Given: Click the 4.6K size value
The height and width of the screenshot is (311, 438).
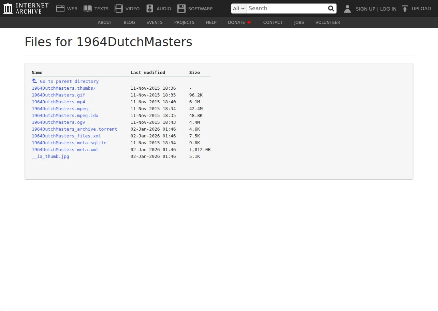Looking at the screenshot, I should click(194, 129).
